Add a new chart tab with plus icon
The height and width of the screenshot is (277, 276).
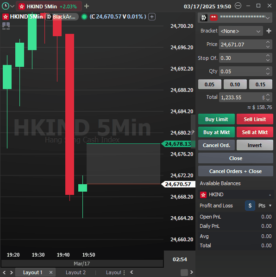[87, 6]
